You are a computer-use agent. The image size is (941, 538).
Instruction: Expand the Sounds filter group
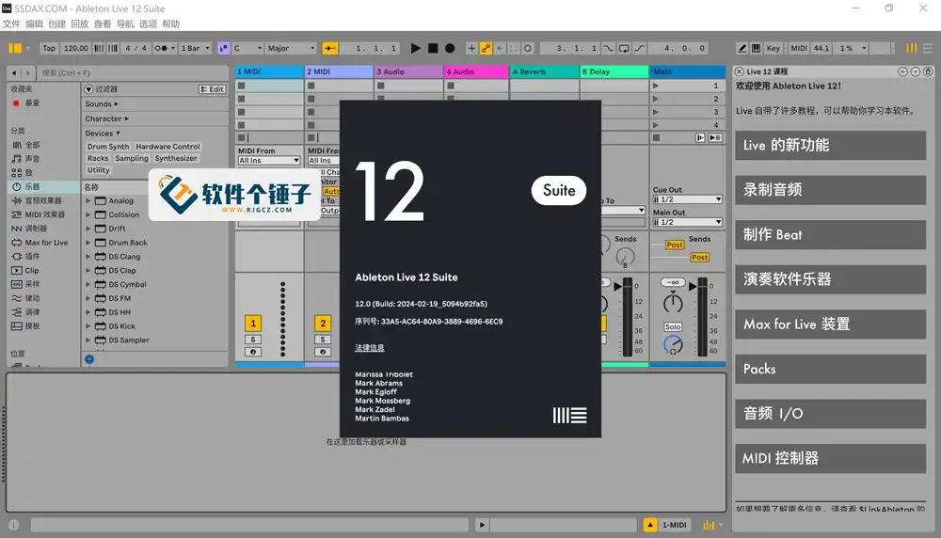coord(102,103)
